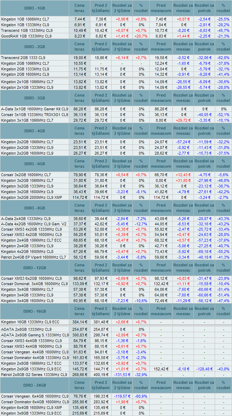
Task: Select the DDR3 - 3GB section header
Action: tap(35, 98)
